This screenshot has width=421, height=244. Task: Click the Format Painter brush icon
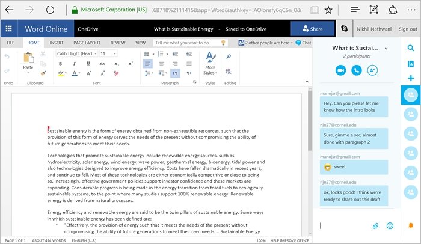coord(43,73)
